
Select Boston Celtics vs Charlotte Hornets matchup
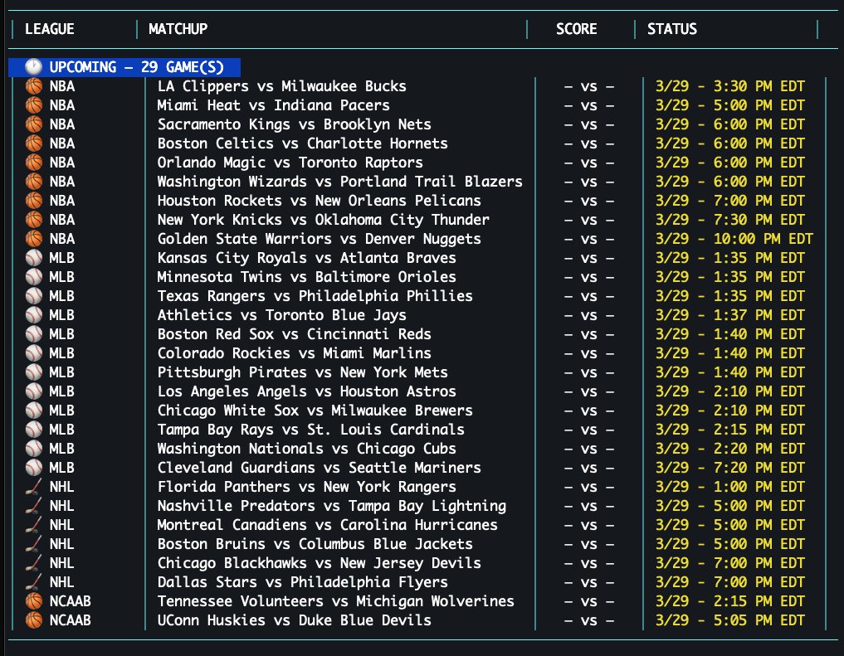303,143
